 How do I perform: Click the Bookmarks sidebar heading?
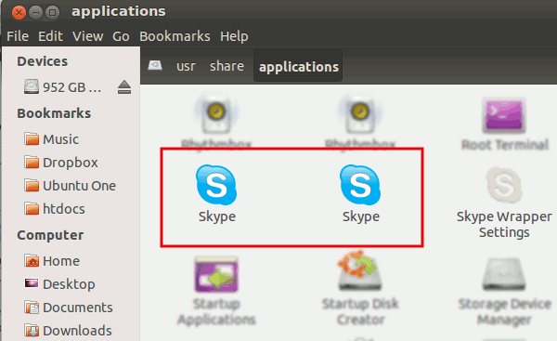(x=54, y=113)
